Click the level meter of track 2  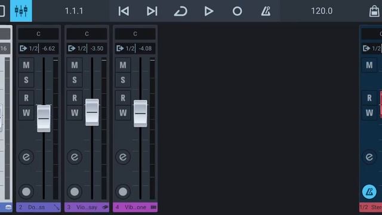coord(56,129)
